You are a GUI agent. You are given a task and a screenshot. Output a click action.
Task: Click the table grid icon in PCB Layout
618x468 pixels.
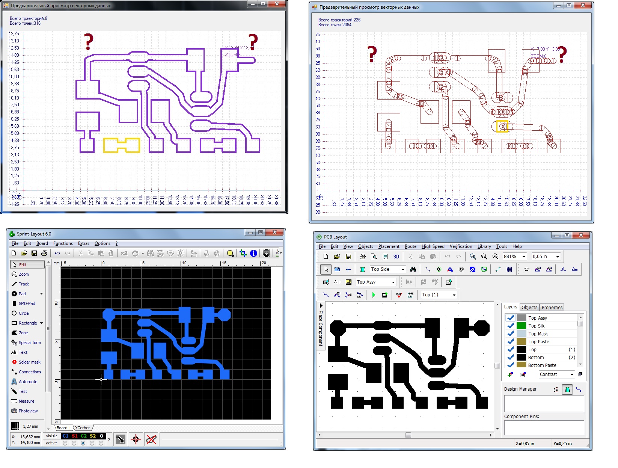[x=509, y=269]
